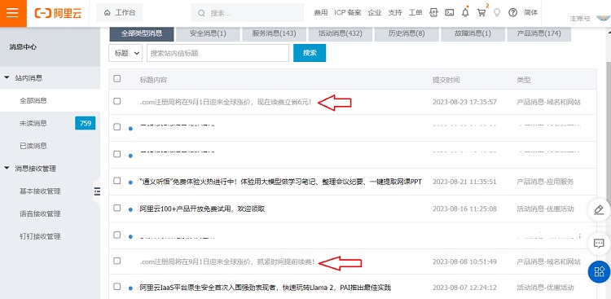Open 语音接收管理 settings
Image resolution: width=611 pixels, height=299 pixels.
[x=40, y=213]
